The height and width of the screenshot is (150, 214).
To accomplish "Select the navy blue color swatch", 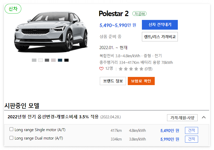I will coord(60,60).
